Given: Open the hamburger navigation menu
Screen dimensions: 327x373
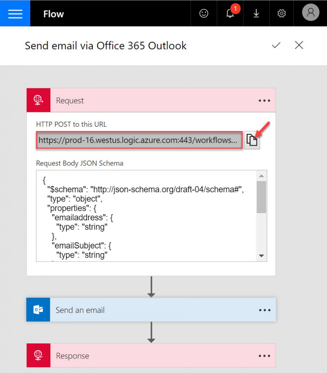Looking at the screenshot, I should [x=15, y=13].
